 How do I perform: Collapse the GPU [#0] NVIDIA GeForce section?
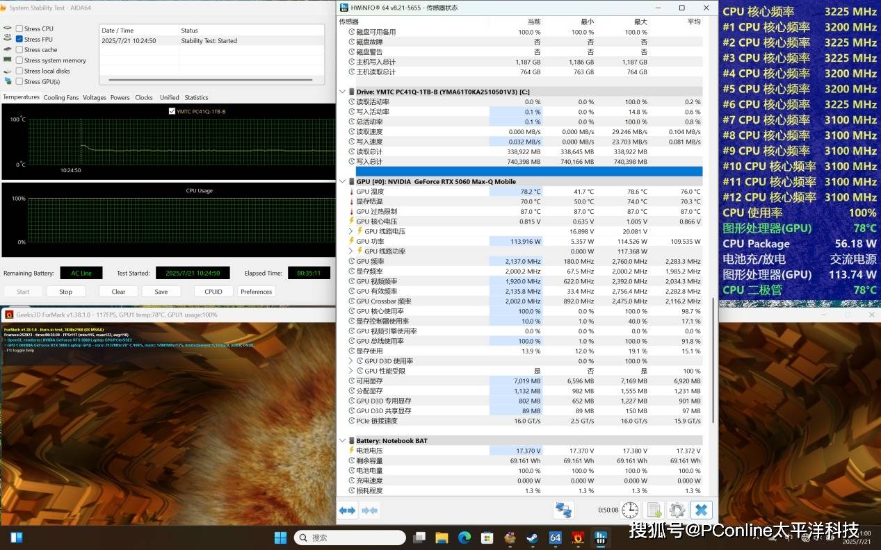(342, 181)
